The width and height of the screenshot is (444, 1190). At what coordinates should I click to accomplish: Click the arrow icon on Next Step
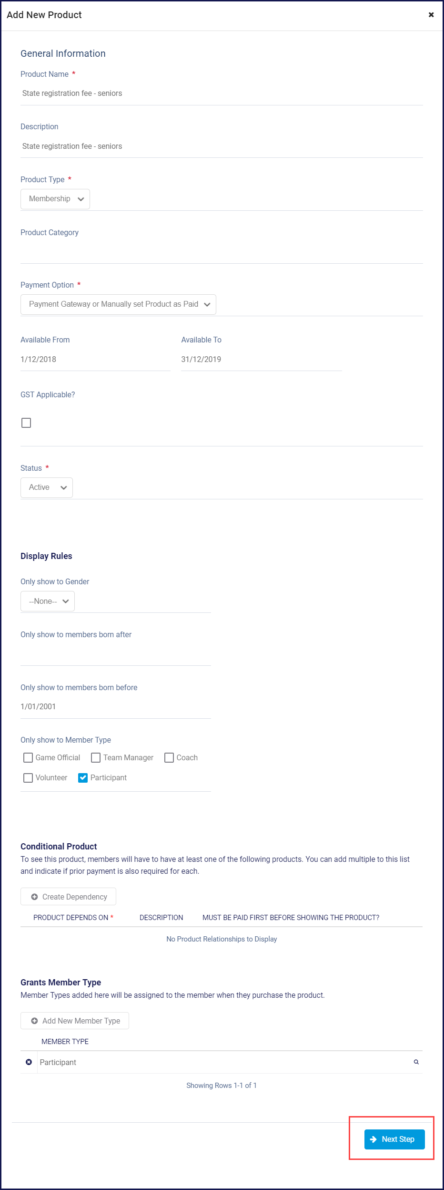pos(373,1139)
